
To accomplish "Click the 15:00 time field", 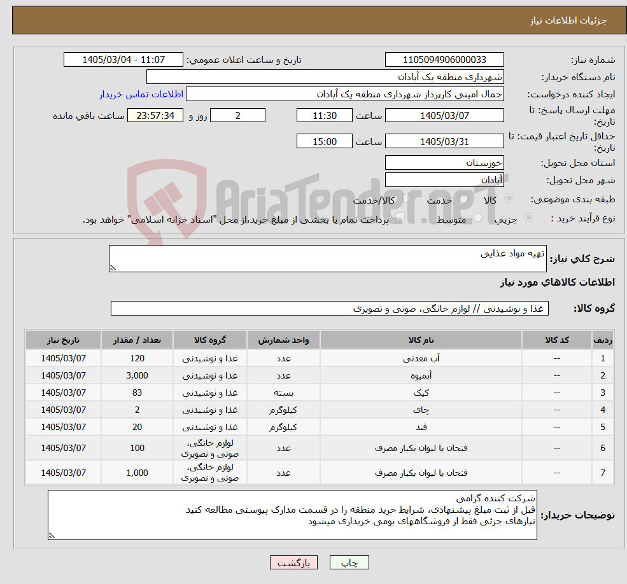I will (324, 141).
